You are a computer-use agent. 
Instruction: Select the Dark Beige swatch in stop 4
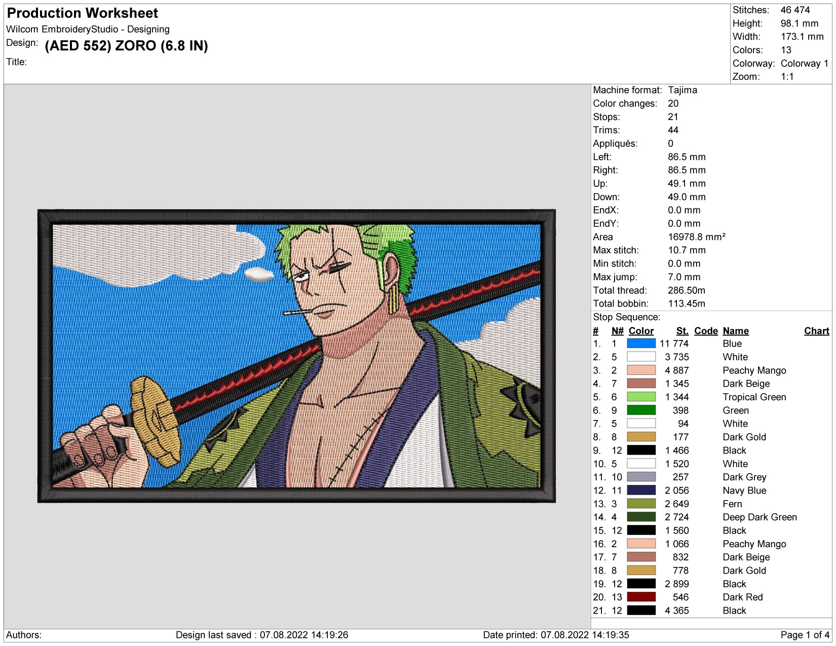[x=641, y=384]
